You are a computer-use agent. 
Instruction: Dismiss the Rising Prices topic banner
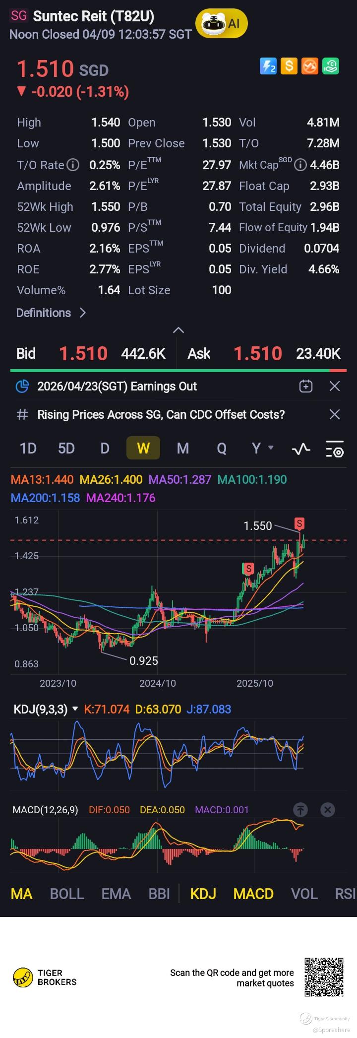[335, 414]
